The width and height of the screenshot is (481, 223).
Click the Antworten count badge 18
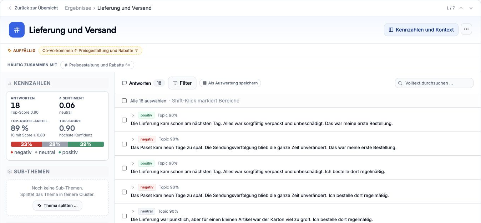point(159,83)
